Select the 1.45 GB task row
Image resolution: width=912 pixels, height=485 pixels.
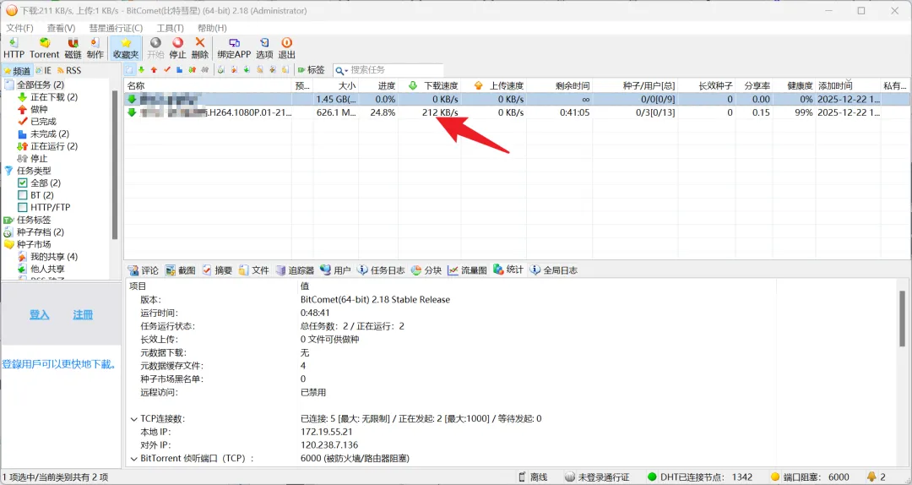coord(517,99)
